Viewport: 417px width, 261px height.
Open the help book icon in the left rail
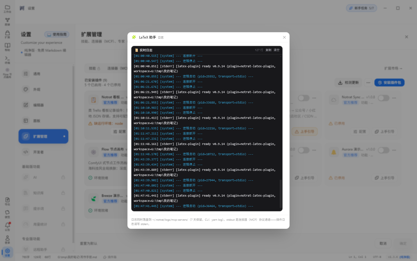[x=8, y=47]
